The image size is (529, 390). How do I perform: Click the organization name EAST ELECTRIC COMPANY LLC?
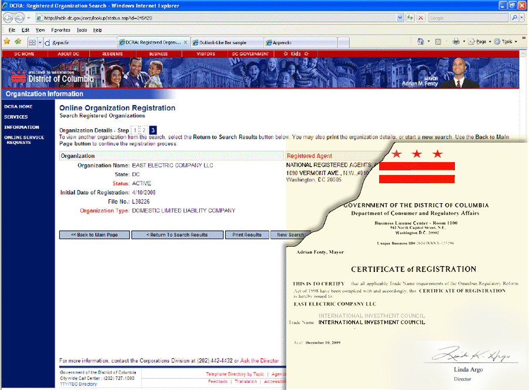[172, 165]
